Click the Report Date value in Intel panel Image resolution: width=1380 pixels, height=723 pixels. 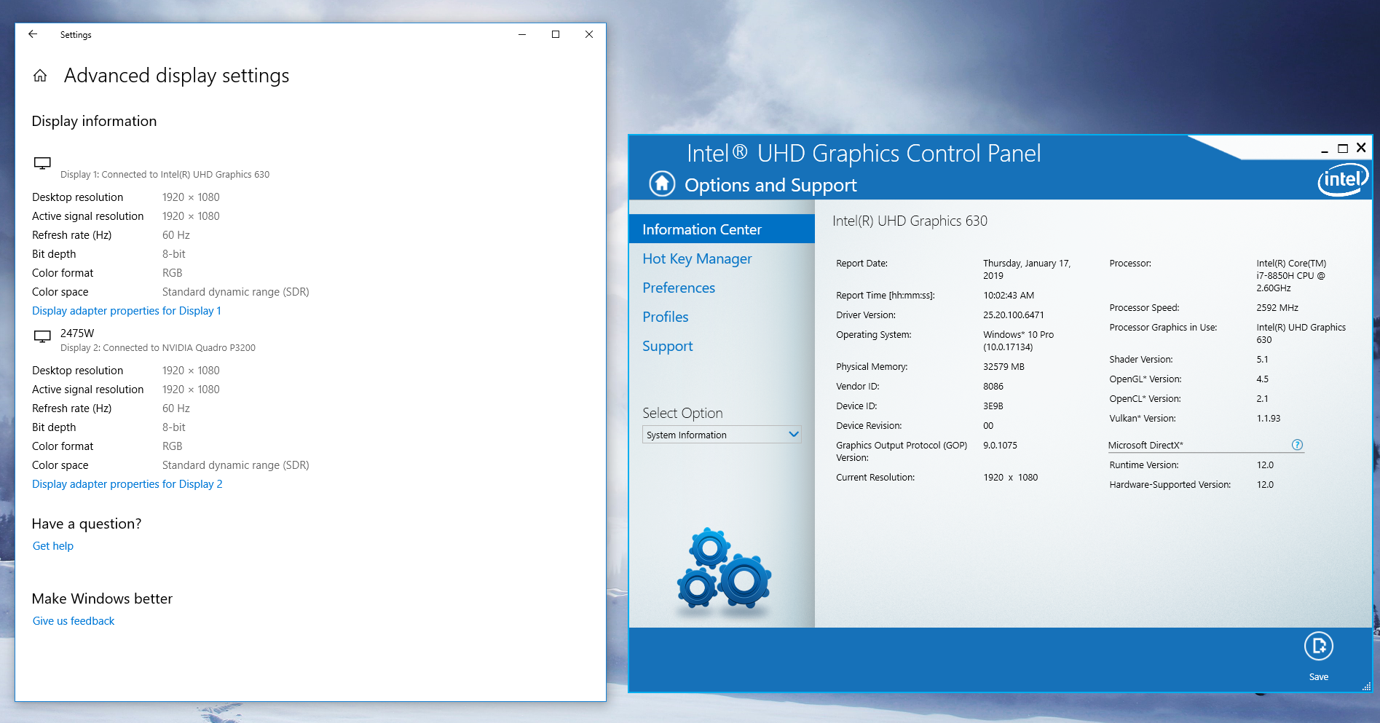click(1027, 269)
